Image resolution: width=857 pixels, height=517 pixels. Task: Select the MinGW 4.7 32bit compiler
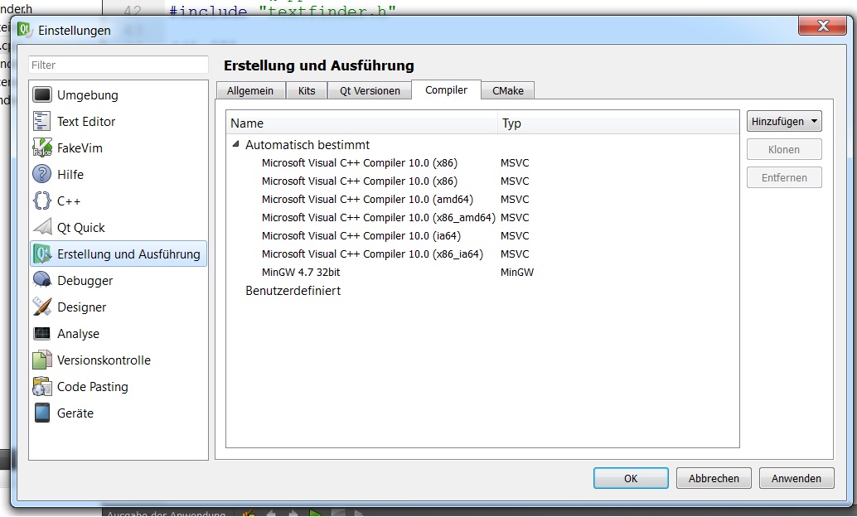[x=301, y=272]
